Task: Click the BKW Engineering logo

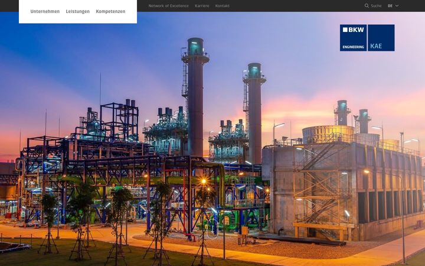Action: pos(353,38)
